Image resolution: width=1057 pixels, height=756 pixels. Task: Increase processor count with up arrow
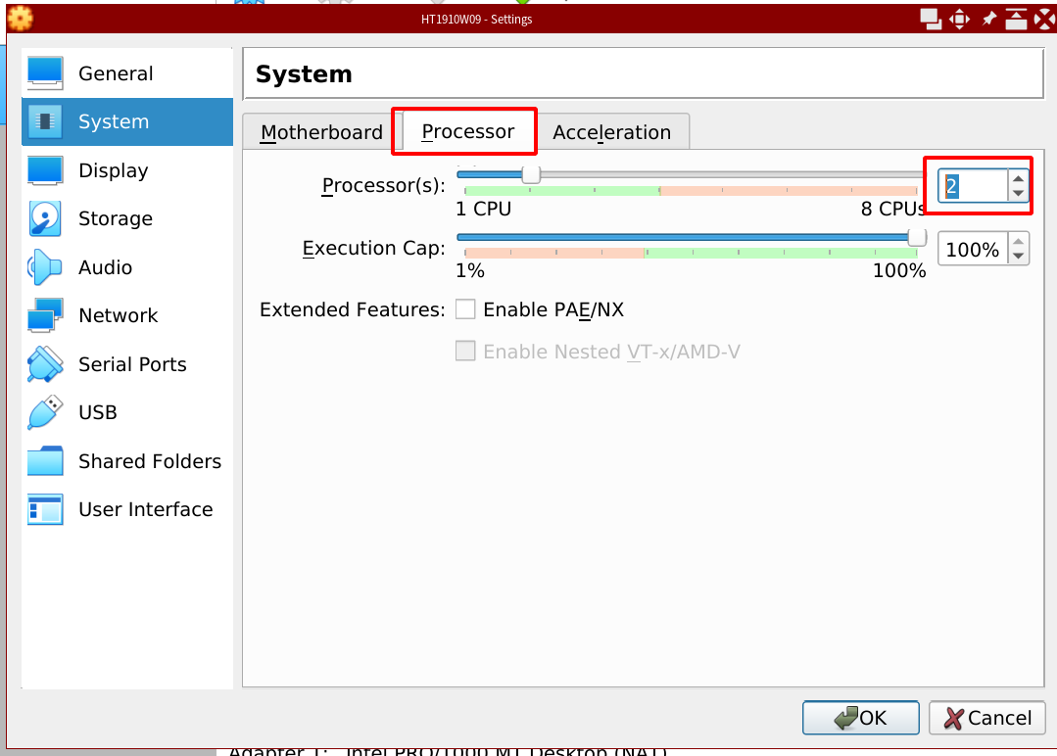(x=1019, y=178)
